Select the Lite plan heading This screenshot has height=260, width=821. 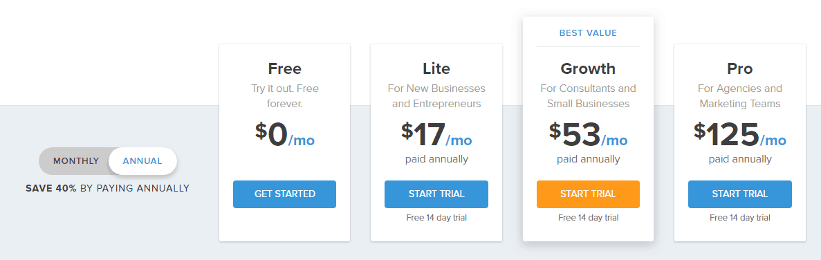click(436, 68)
